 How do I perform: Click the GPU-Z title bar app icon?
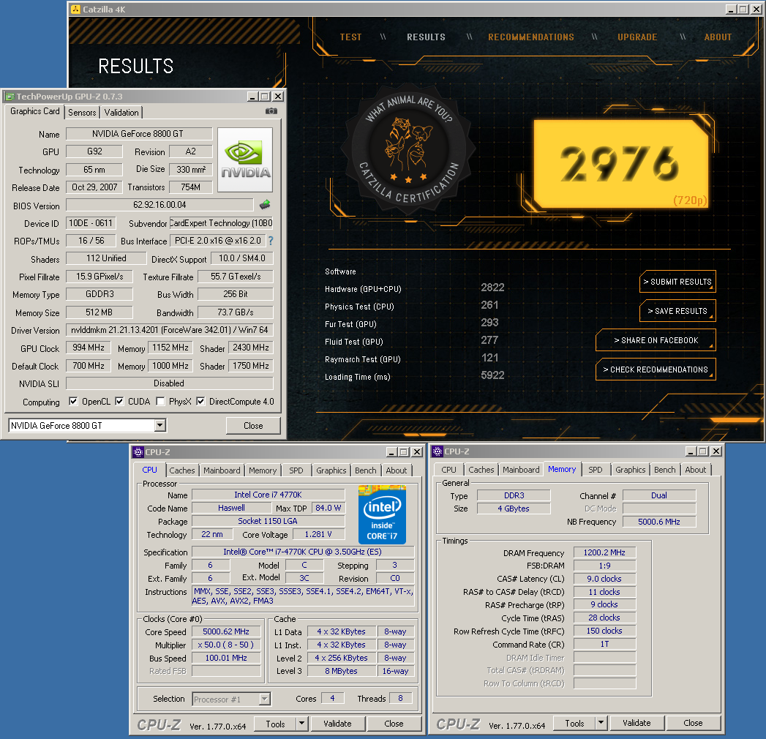(10, 97)
